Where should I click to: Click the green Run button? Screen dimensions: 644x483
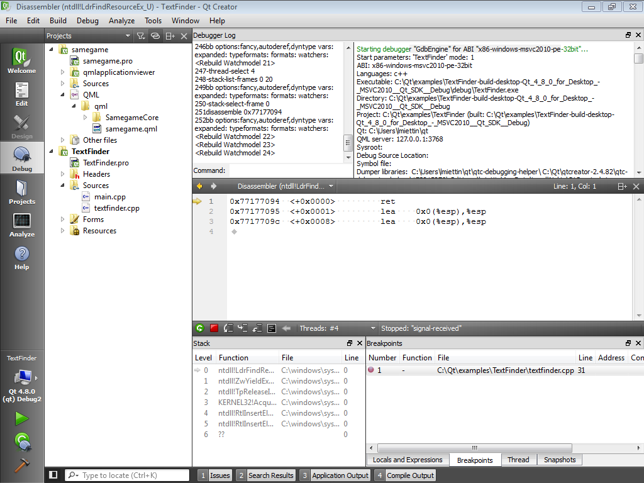pyautogui.click(x=22, y=418)
